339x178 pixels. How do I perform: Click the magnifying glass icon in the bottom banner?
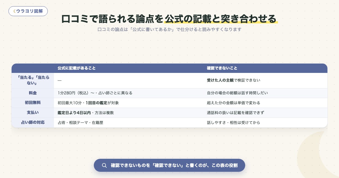tap(104, 165)
